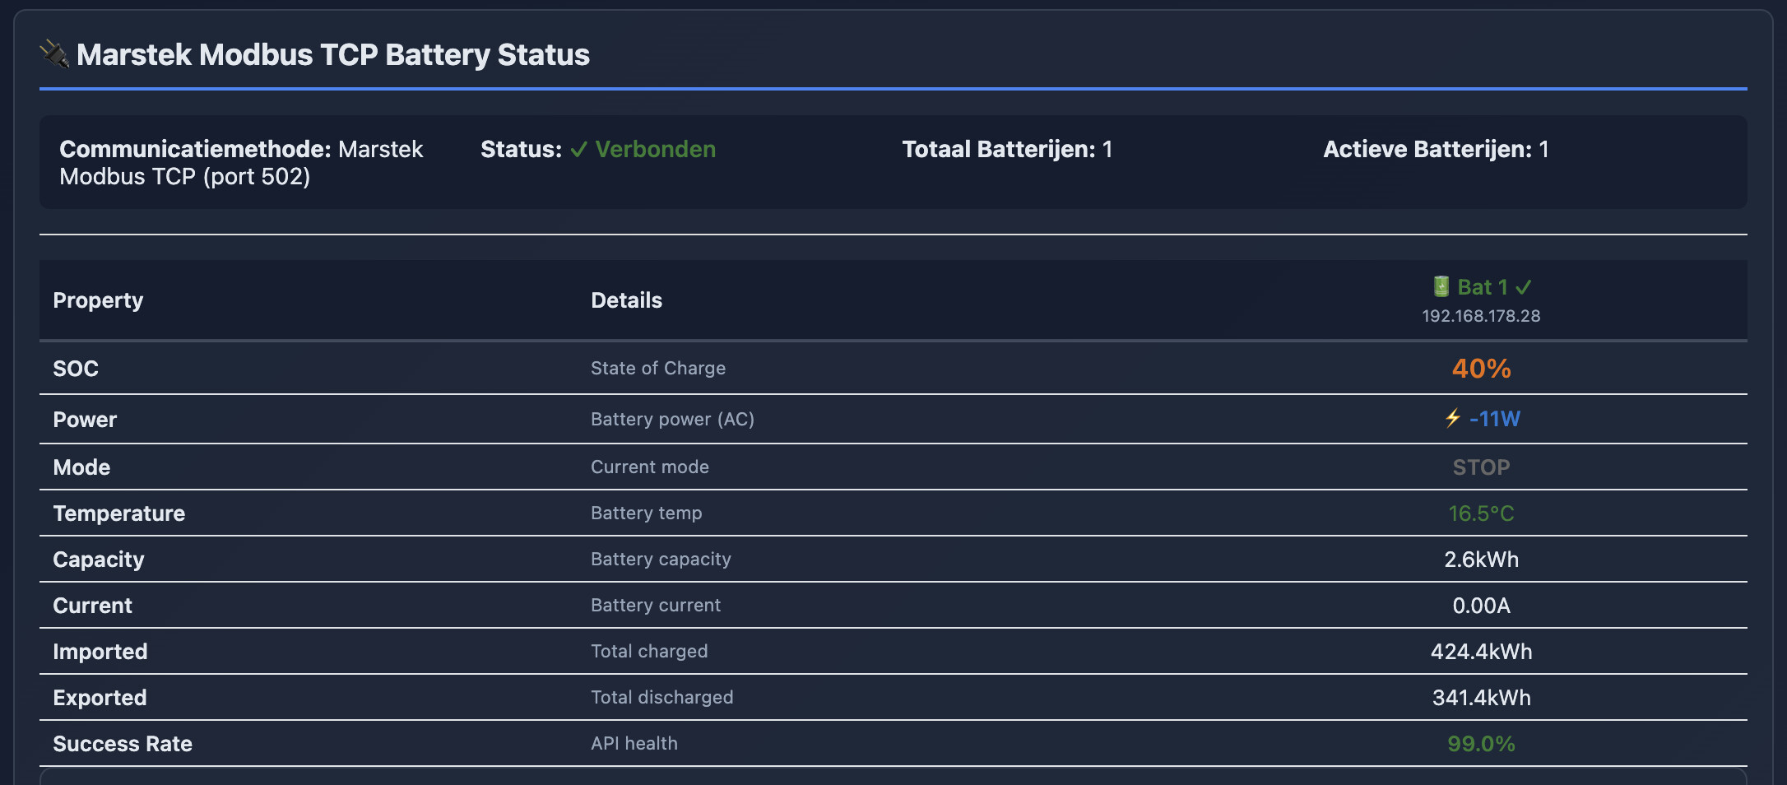Image resolution: width=1787 pixels, height=785 pixels.
Task: Click the 16.5°C temperature value
Action: (x=1481, y=513)
